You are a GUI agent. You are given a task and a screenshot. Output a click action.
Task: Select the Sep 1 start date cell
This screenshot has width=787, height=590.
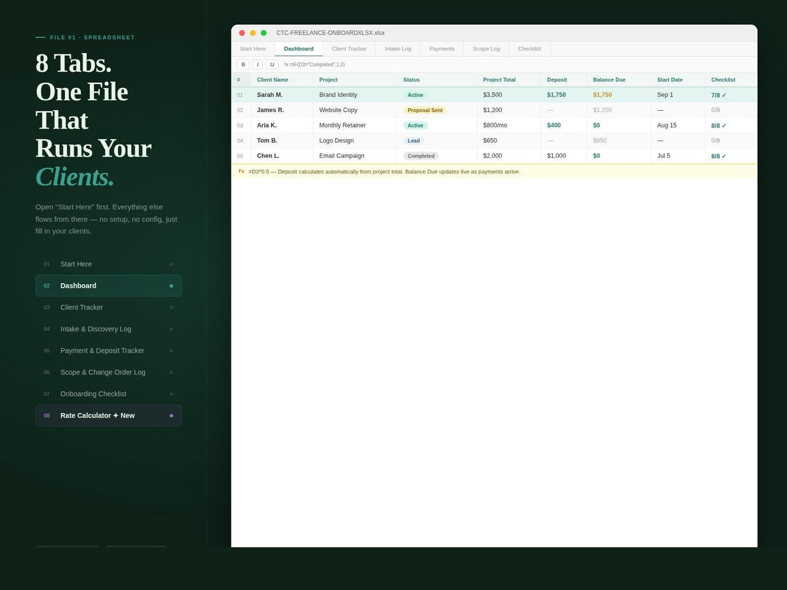[678, 95]
